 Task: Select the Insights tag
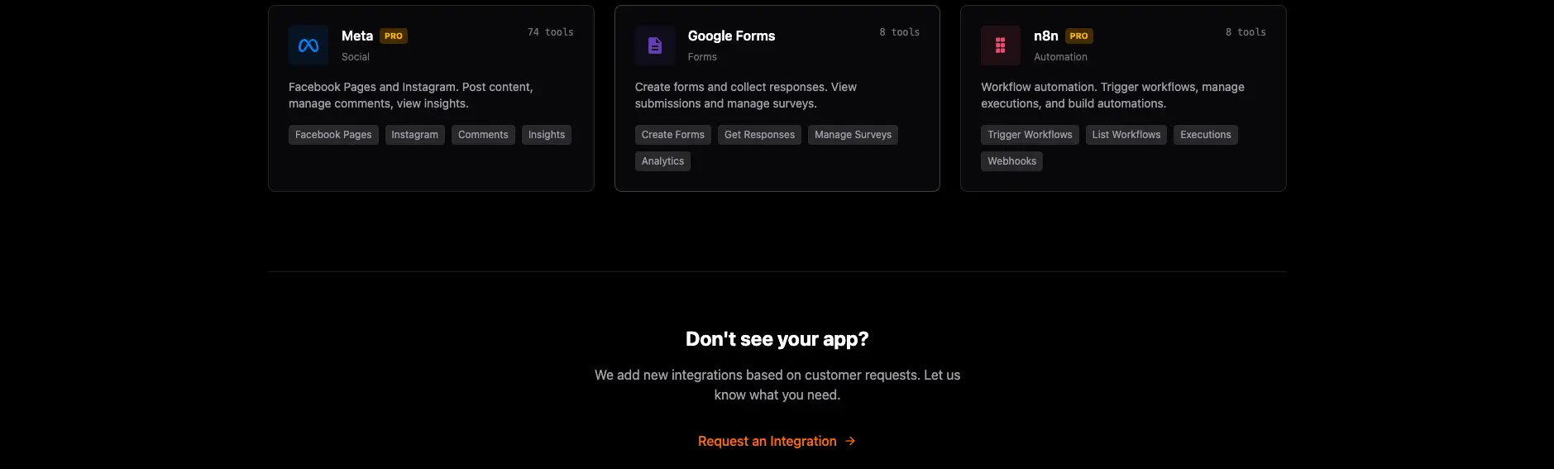(x=547, y=135)
